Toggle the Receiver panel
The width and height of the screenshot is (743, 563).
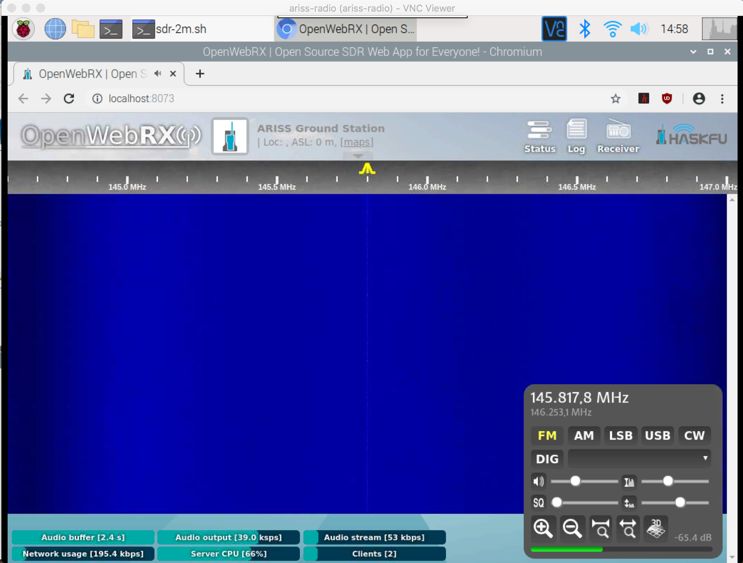[x=618, y=137]
